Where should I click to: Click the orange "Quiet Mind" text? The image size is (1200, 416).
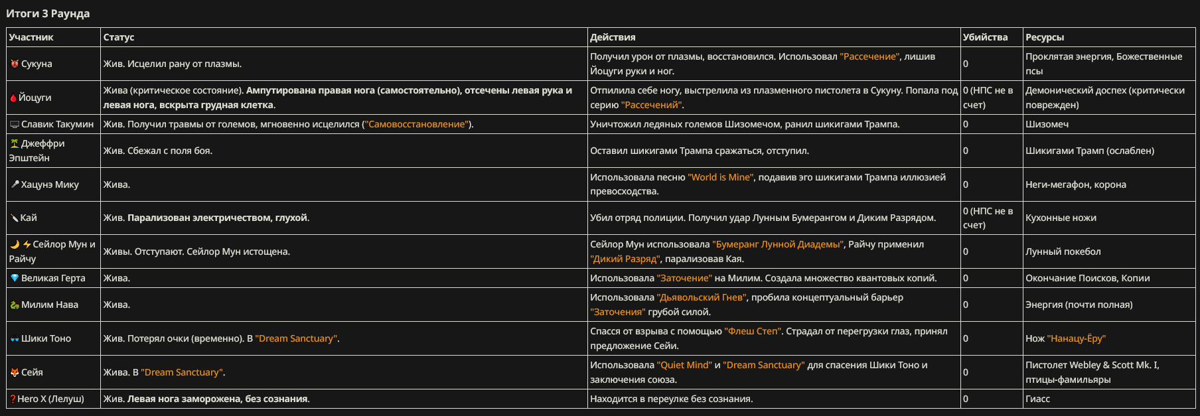[x=684, y=365]
